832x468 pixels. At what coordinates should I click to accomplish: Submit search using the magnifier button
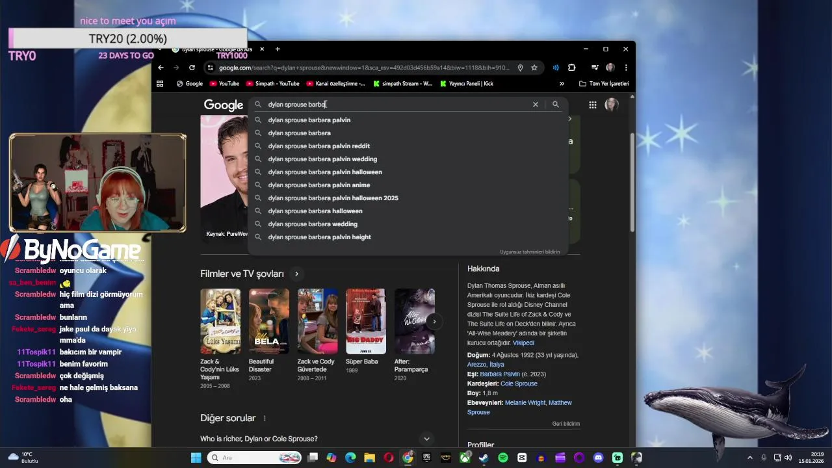(x=556, y=104)
